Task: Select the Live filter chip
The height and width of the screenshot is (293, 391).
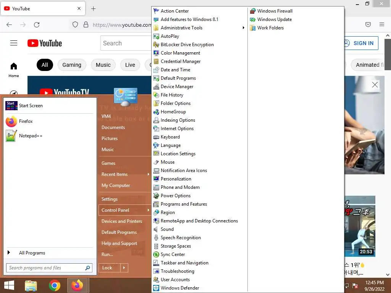Action: tap(130, 65)
